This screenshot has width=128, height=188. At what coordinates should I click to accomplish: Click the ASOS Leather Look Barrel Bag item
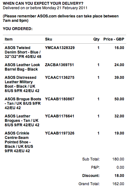coord(22,67)
